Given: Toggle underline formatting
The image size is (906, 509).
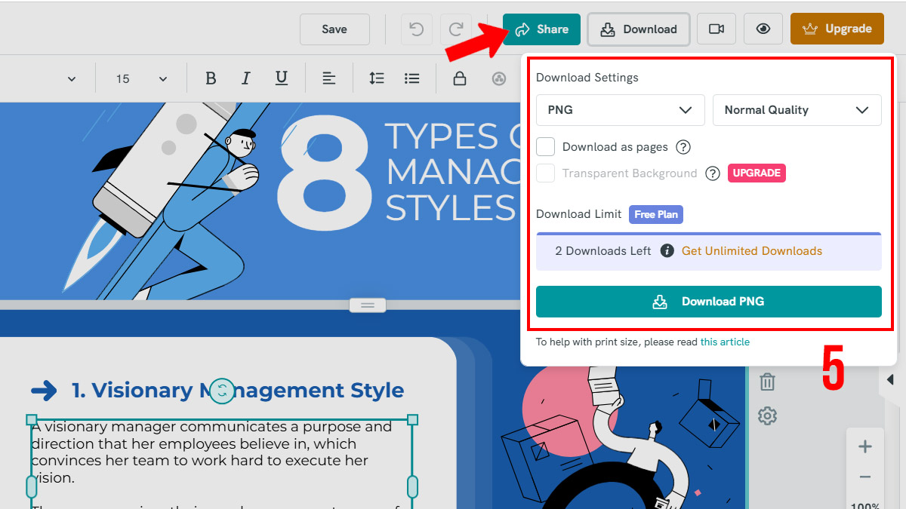Looking at the screenshot, I should coord(281,78).
